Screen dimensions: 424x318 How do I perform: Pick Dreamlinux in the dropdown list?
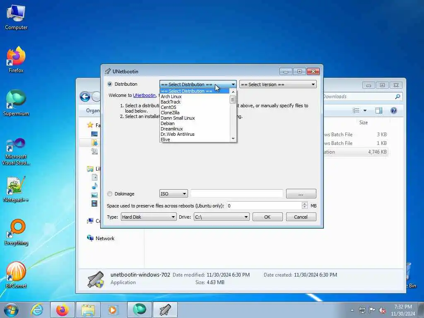coord(195,129)
